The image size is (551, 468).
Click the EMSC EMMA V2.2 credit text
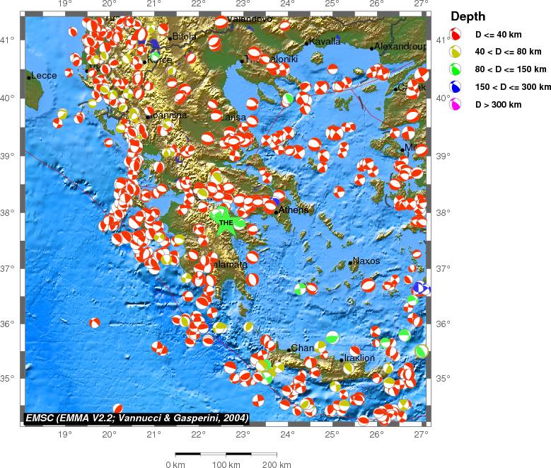click(x=132, y=418)
